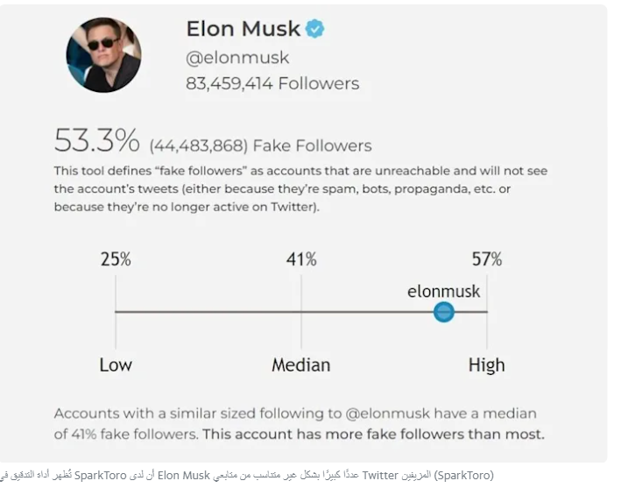Click the fake followers definition paragraph
This screenshot has width=628, height=488.
point(300,188)
